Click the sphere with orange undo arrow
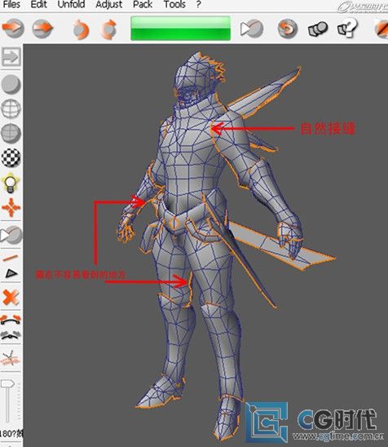This screenshot has width=388, height=447. (x=288, y=29)
